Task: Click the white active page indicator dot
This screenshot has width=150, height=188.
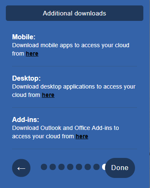Action: pos(104,167)
